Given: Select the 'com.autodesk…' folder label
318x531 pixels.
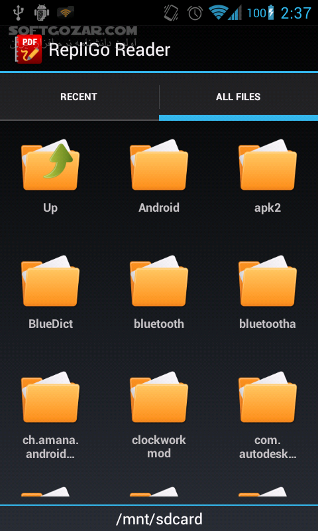Looking at the screenshot, I should click(268, 447).
